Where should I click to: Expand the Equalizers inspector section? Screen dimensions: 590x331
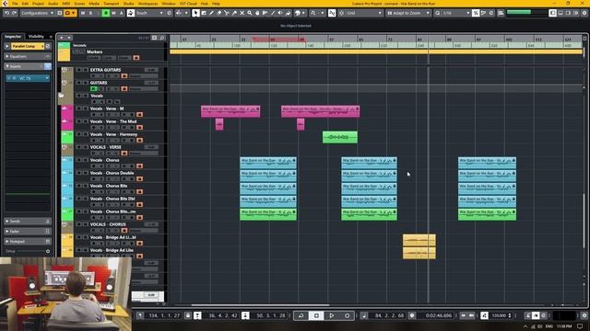28,56
